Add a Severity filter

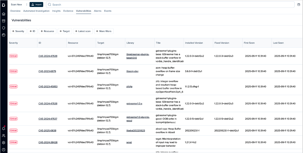point(18,31)
